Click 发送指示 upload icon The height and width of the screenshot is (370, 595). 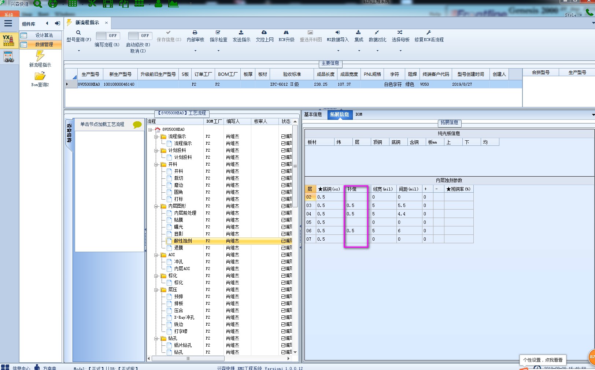(x=241, y=33)
